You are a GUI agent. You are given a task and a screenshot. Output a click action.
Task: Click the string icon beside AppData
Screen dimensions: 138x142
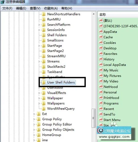click(x=101, y=32)
